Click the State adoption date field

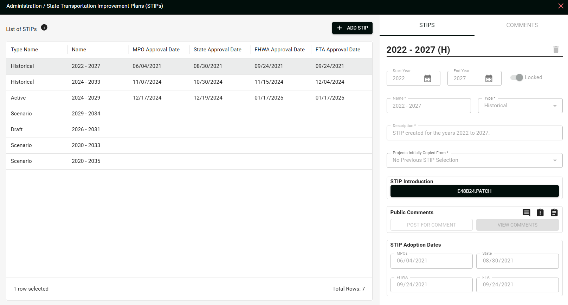517,261
